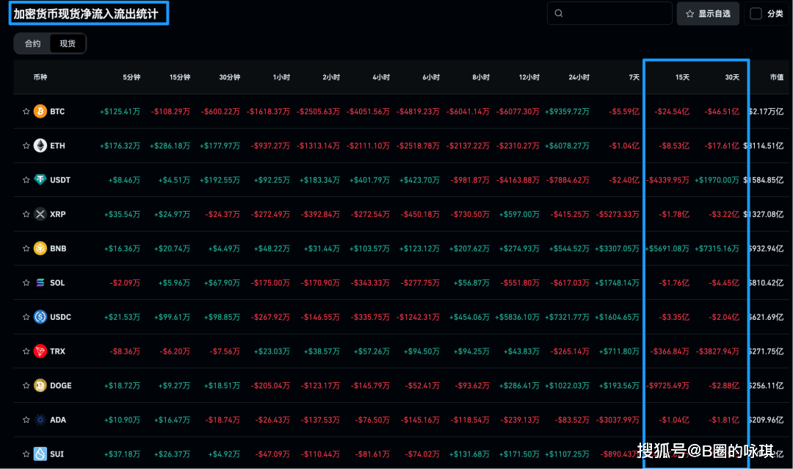Click the BNB coin icon

[40, 248]
